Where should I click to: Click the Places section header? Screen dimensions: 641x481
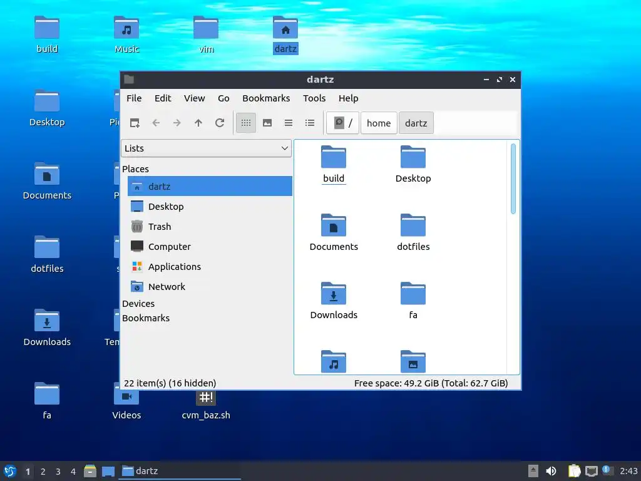click(135, 169)
